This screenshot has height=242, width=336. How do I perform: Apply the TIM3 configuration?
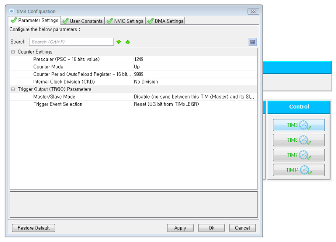(x=180, y=228)
